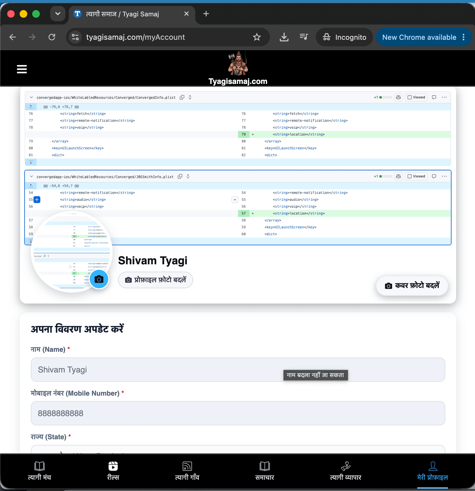
Task: Open Chrome three-dot menu
Action: click(464, 37)
